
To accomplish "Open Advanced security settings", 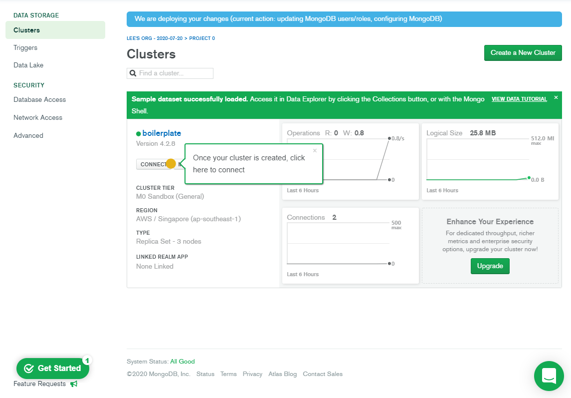I will tap(28, 135).
